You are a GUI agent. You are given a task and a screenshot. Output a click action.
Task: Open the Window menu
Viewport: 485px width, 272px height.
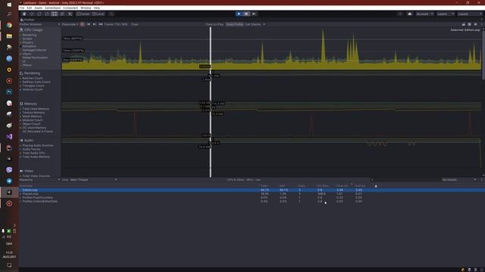tap(86, 8)
